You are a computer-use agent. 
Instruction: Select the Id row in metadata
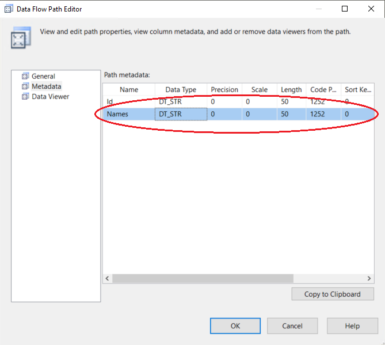coord(129,102)
